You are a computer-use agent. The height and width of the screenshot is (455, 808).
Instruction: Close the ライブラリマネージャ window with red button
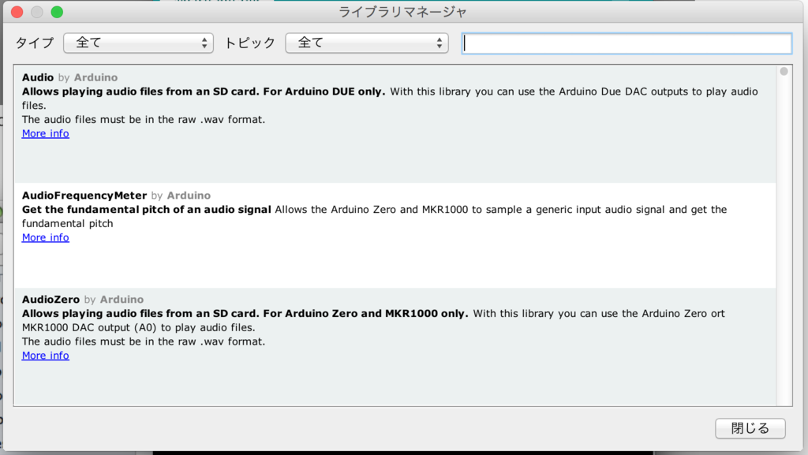tap(17, 12)
